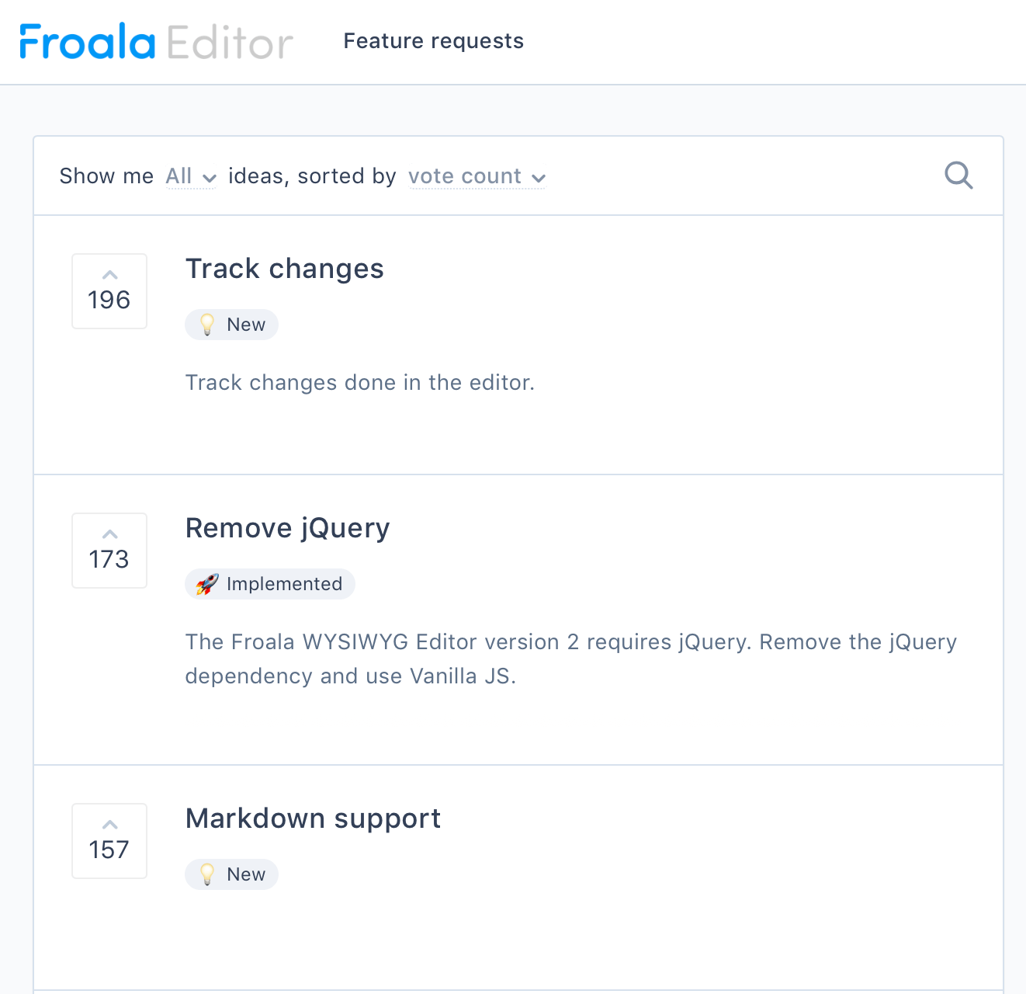Select the Feature requests menu item
1026x994 pixels.
[433, 40]
